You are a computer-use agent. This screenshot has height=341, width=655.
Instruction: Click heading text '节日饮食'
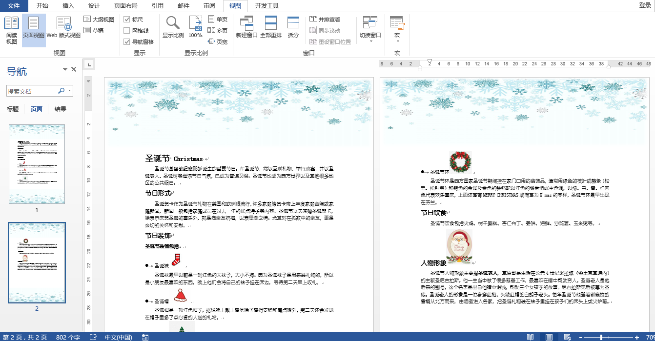(x=433, y=213)
